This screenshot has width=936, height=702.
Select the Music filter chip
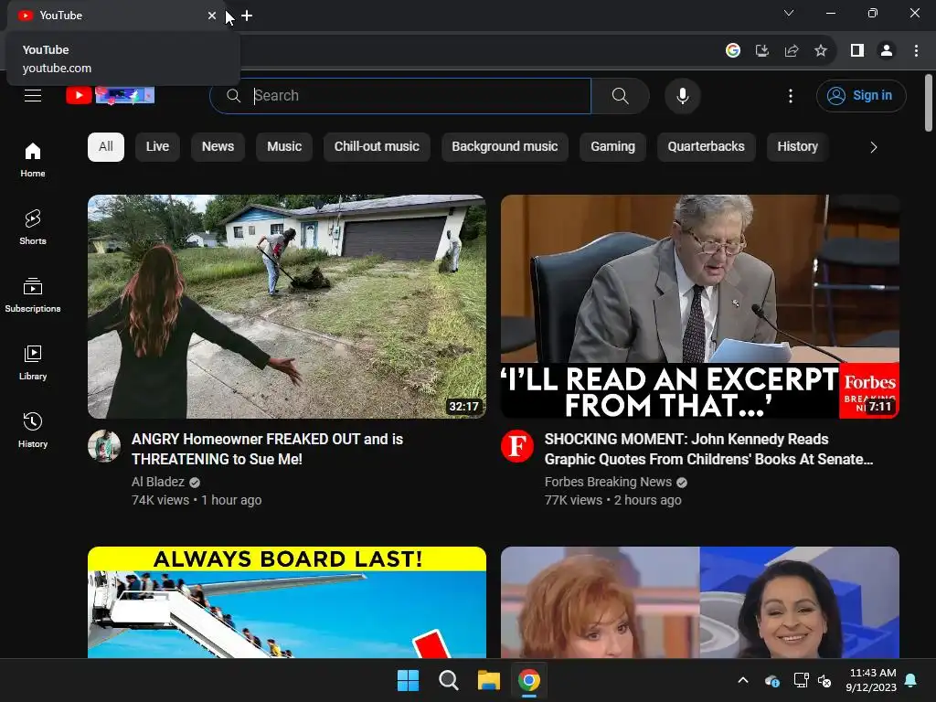point(284,147)
